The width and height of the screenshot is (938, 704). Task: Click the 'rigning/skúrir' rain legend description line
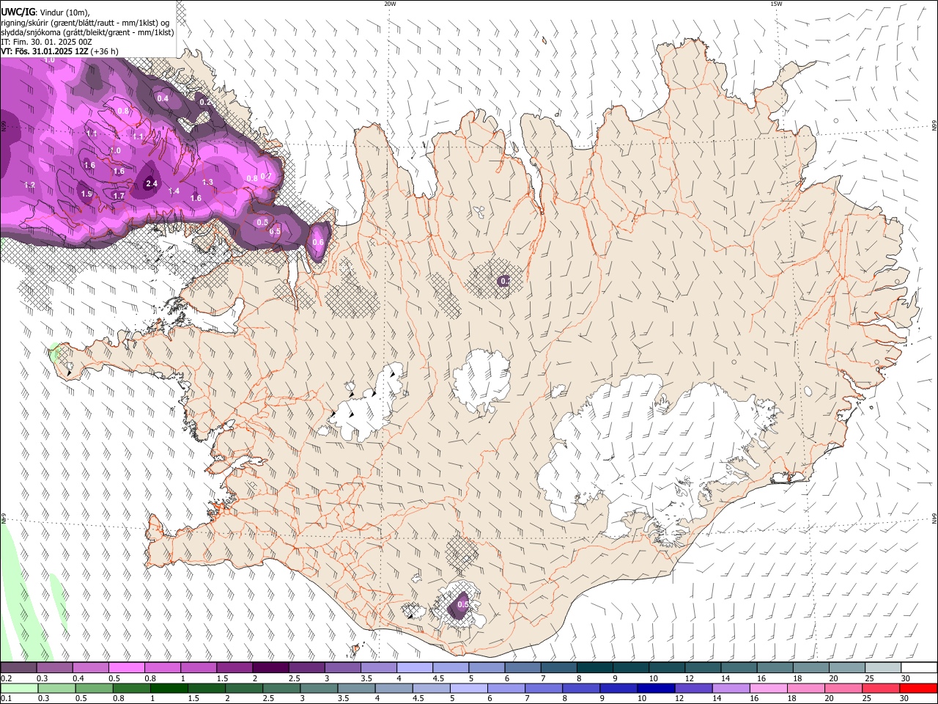point(85,23)
